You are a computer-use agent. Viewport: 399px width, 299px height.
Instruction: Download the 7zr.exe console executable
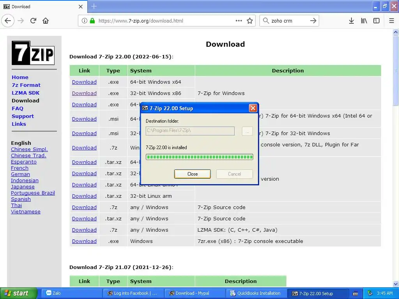84,241
